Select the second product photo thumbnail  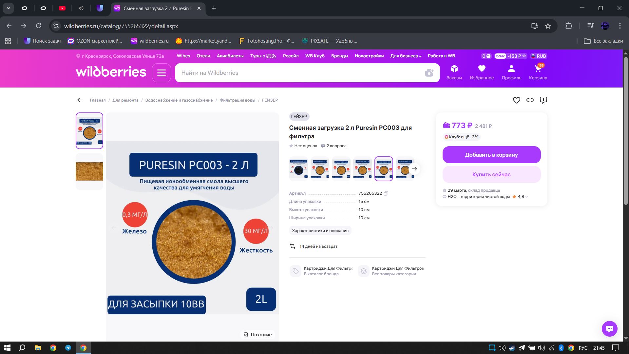click(x=89, y=171)
